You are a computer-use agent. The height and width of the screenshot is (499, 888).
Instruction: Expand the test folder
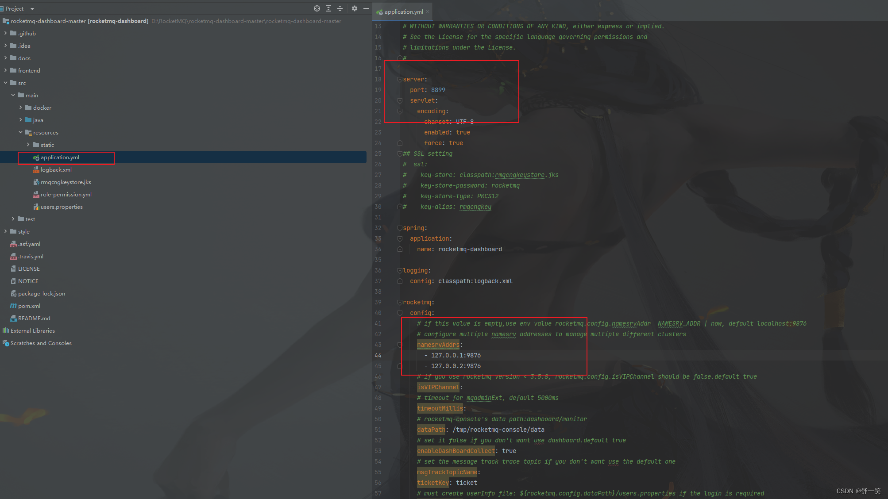(13, 219)
